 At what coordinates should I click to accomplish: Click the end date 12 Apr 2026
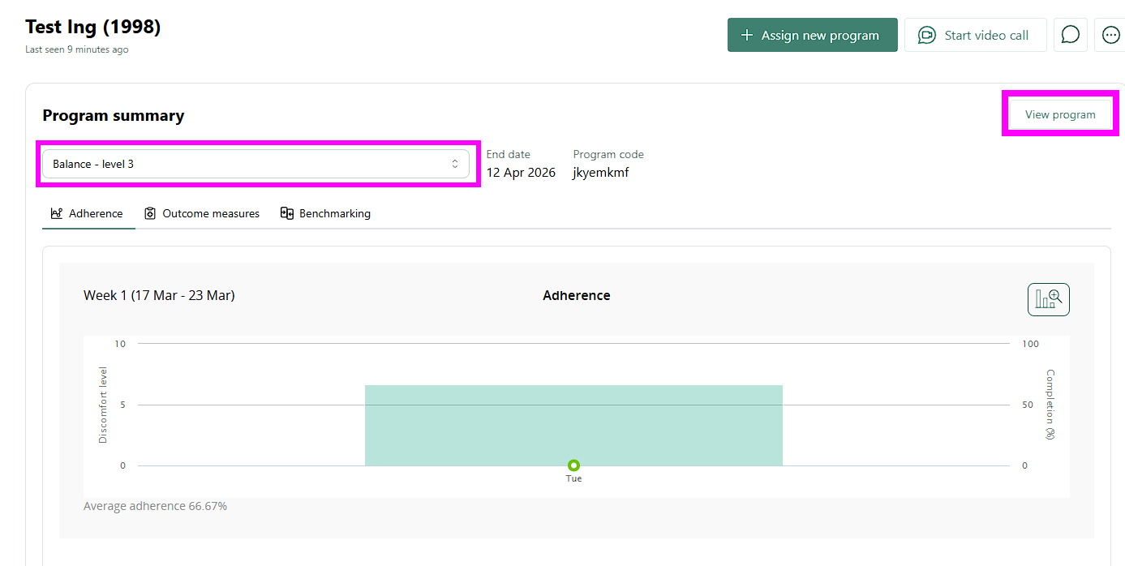(521, 172)
